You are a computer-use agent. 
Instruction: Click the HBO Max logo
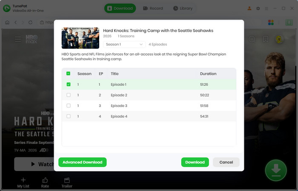click(x=32, y=39)
